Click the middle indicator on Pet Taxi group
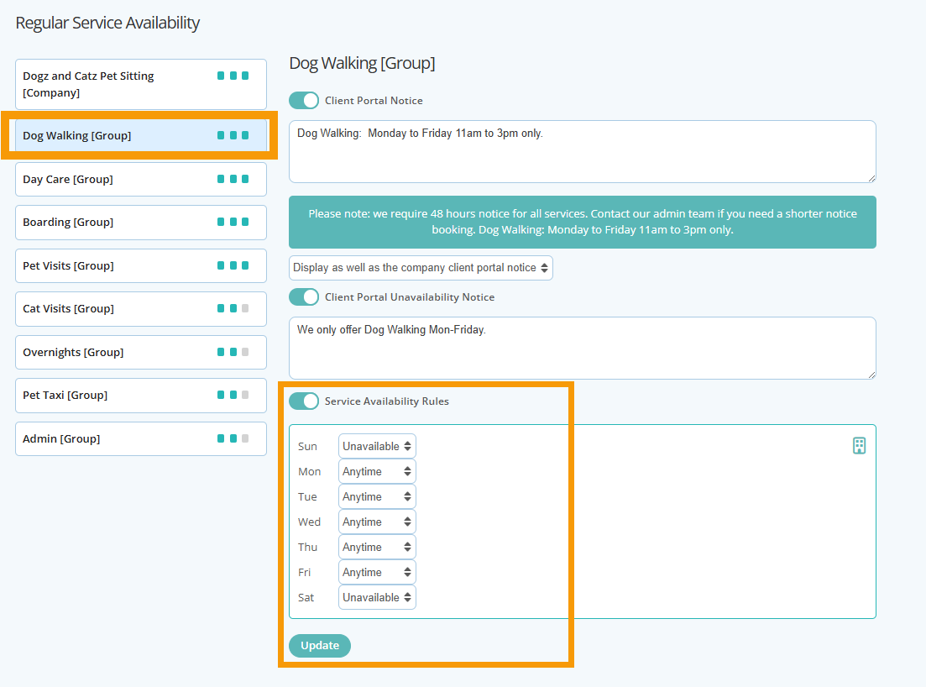Image resolution: width=926 pixels, height=687 pixels. click(x=233, y=395)
